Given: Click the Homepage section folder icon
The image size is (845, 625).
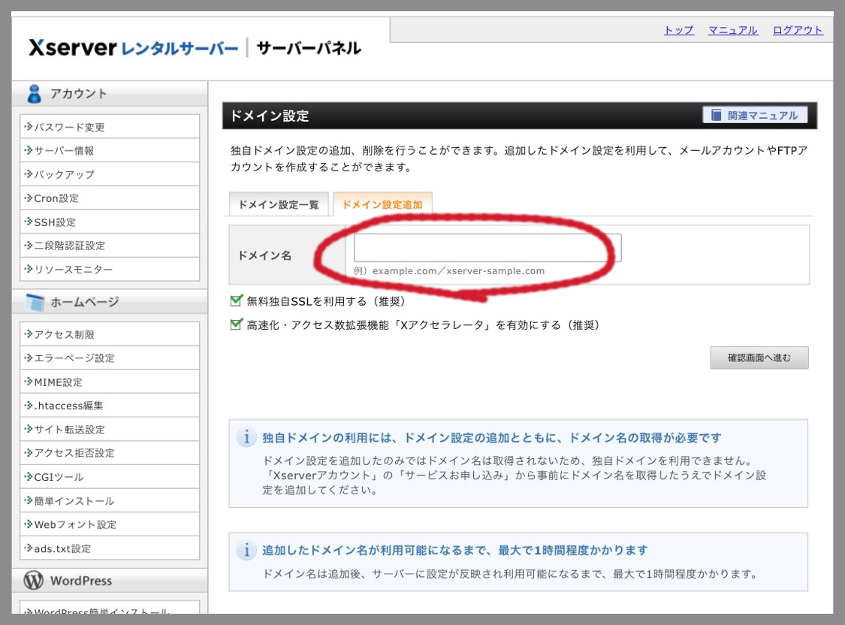Looking at the screenshot, I should coord(35,302).
